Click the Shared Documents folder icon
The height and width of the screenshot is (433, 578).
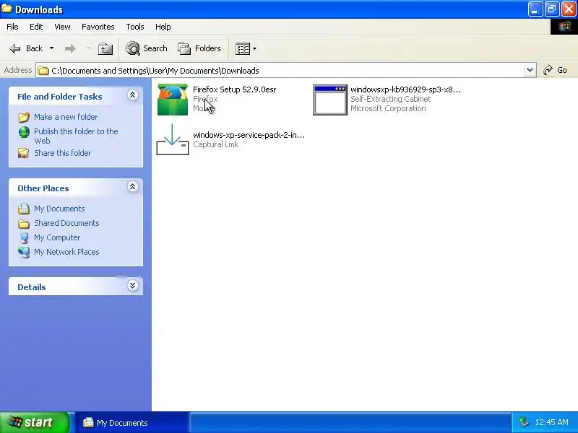tap(24, 224)
